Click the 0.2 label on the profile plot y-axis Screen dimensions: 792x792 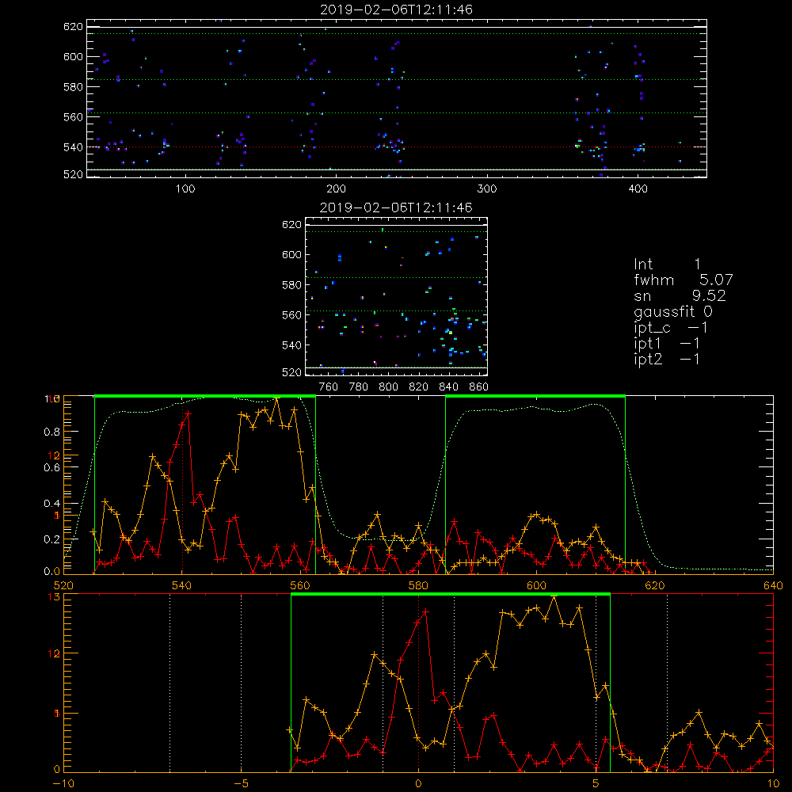[x=52, y=539]
